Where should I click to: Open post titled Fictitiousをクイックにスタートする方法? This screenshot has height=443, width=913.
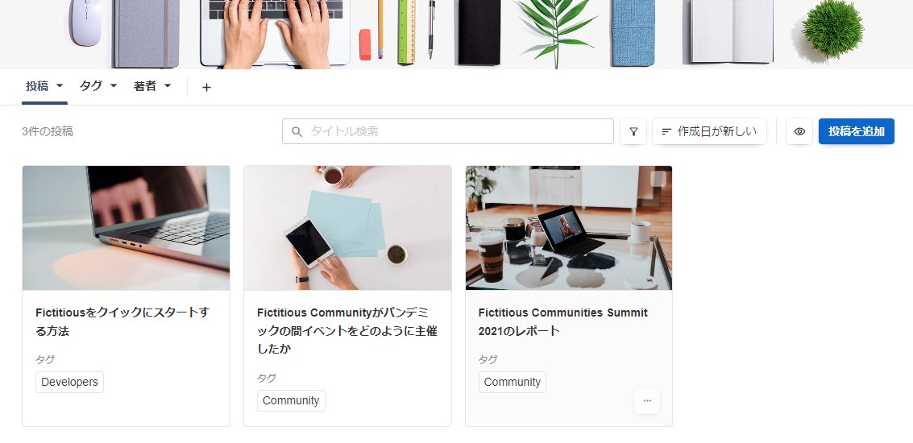coord(122,322)
